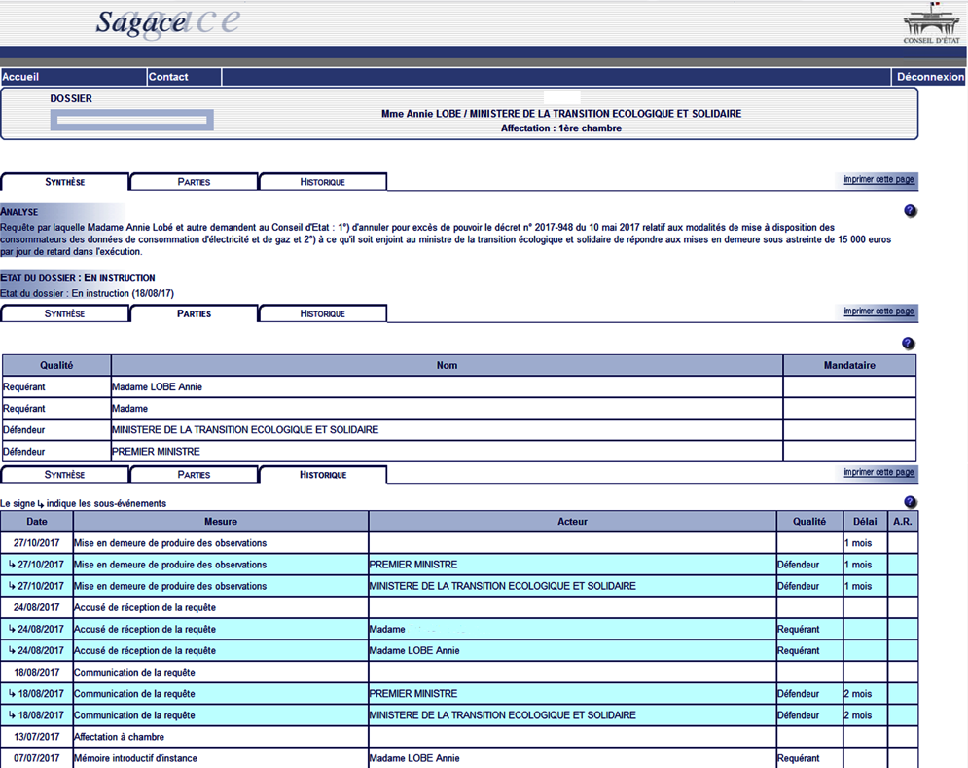Open the help icon above the Historique table

910,502
